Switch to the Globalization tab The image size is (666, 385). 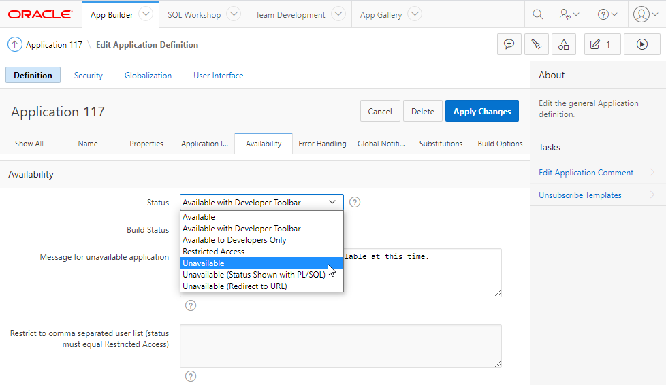click(x=148, y=75)
